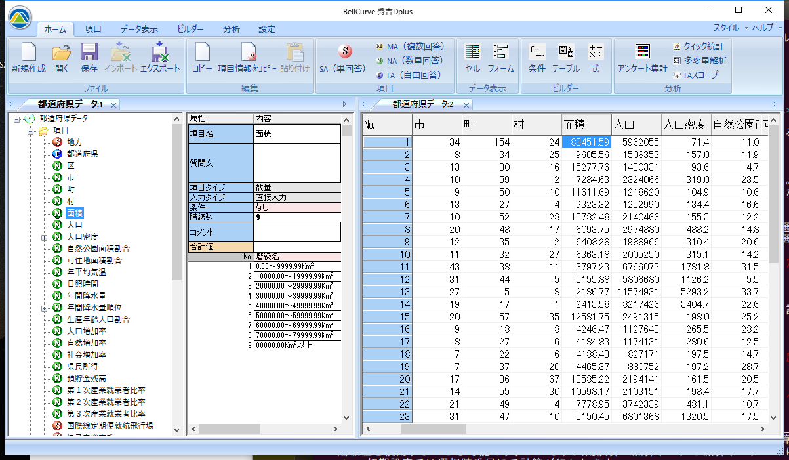This screenshot has width=789, height=460.
Task: Click class row 80000.00Km²以上
Action: (297, 345)
